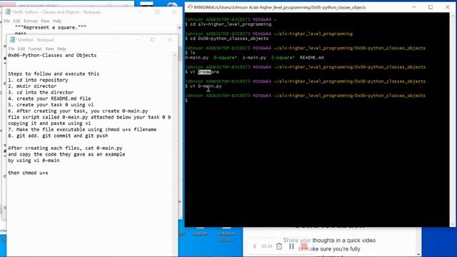The image size is (457, 257).
Task: Open Edit menu in Untitled Notepad
Action: click(x=21, y=49)
